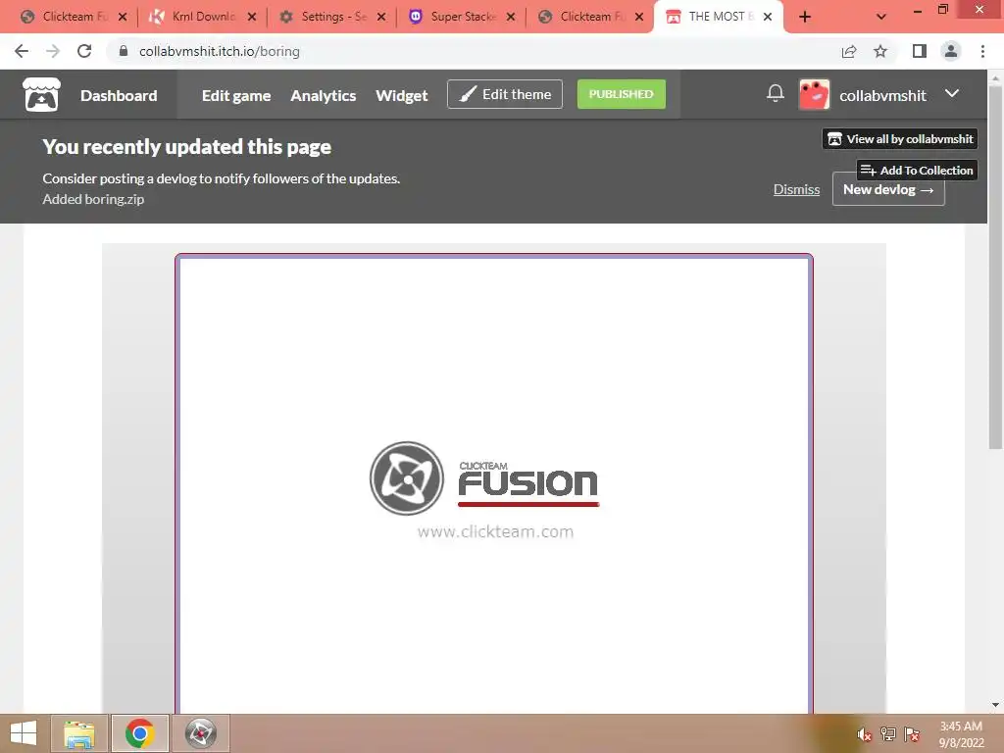Viewport: 1004px width, 753px height.
Task: Click View all by collabvmshit
Action: [900, 139]
